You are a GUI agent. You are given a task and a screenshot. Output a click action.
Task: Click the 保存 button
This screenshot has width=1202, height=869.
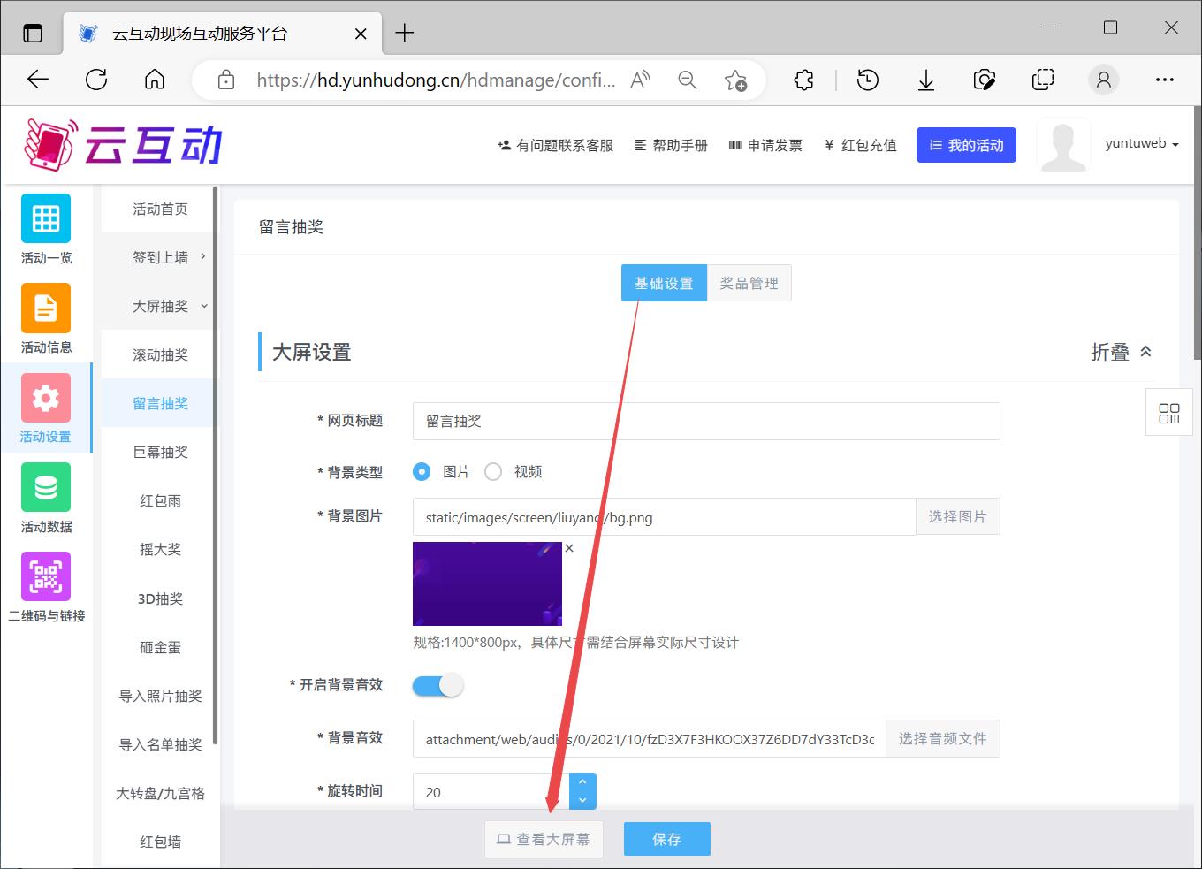666,839
